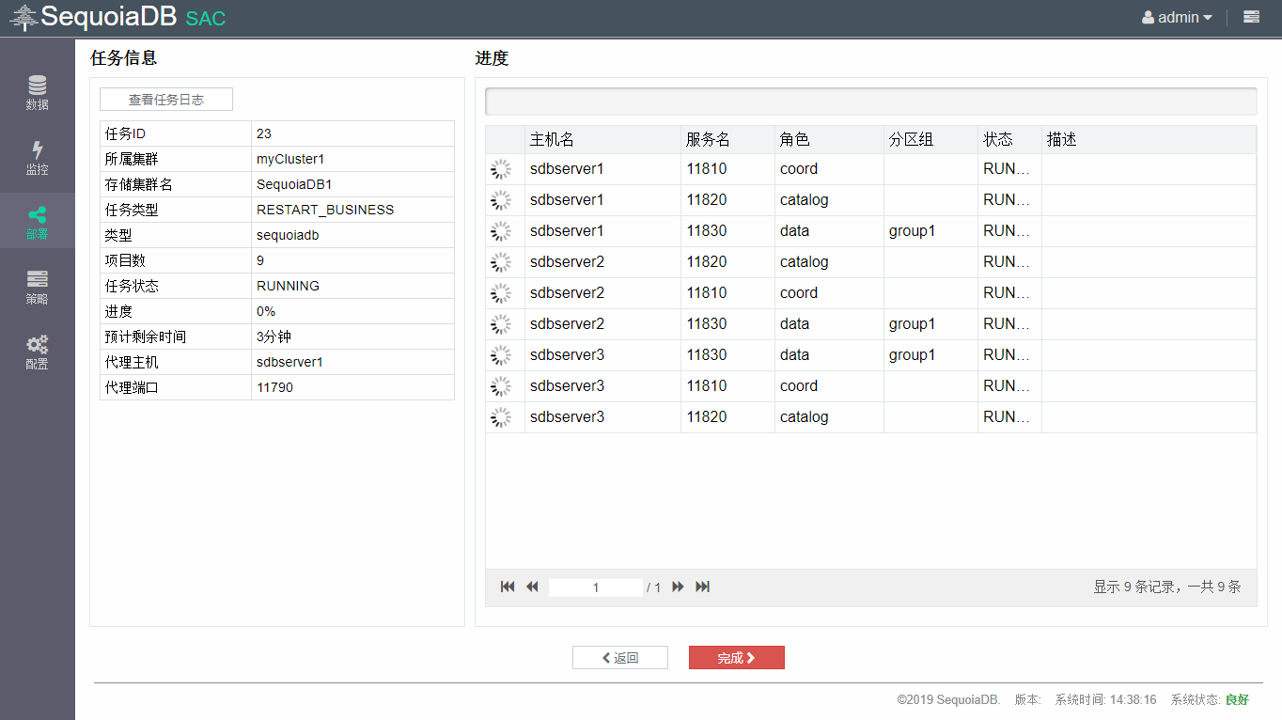
Task: Click the SequoiaDB tree logo
Action: [23, 17]
